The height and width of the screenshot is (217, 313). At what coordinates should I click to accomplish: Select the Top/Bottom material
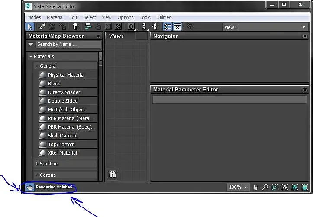68,144
